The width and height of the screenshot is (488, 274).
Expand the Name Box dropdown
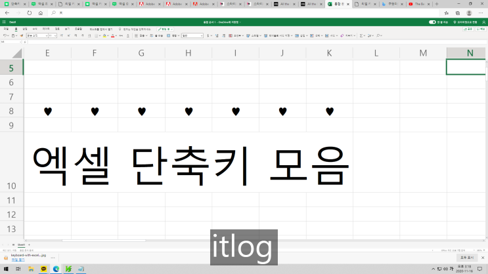pos(20,42)
